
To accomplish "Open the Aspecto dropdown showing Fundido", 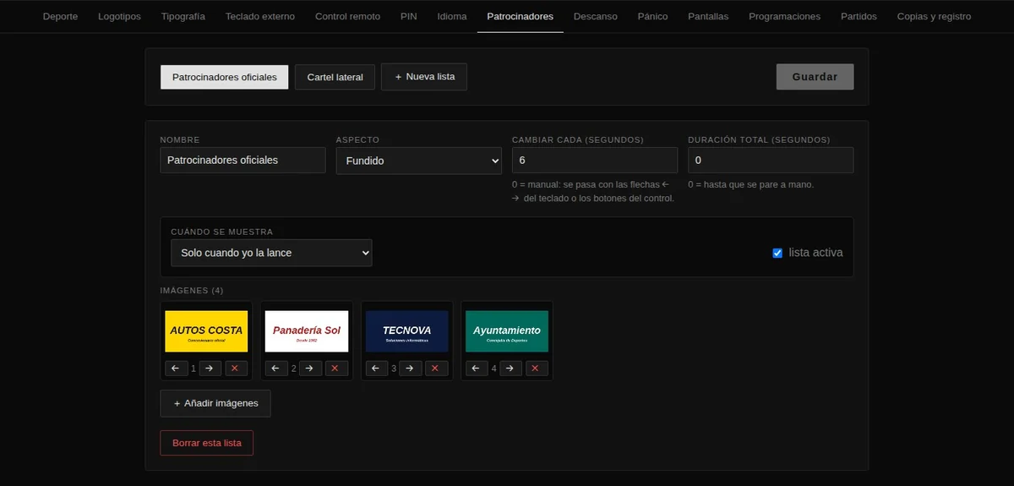I will (x=418, y=161).
